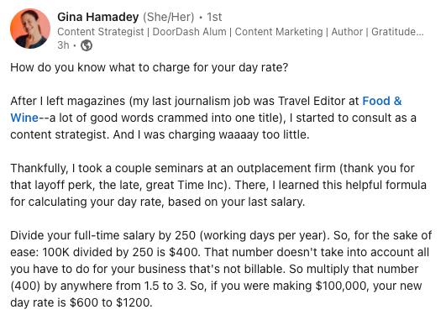Click the '$600 to $1200' day rate text

pos(110,302)
